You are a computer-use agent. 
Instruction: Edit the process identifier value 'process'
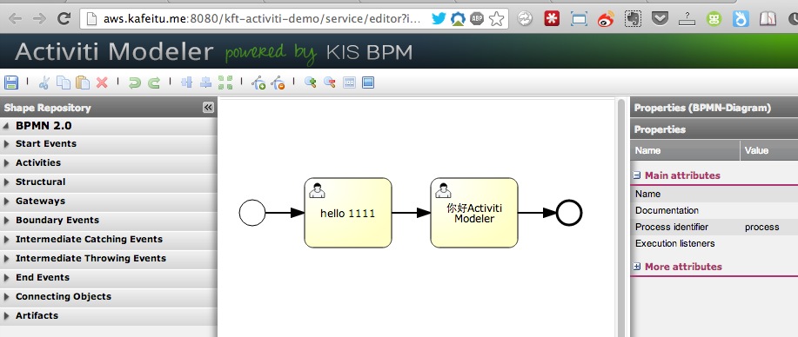point(761,227)
